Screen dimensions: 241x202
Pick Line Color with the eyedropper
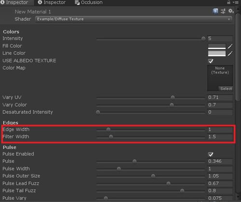click(x=230, y=54)
